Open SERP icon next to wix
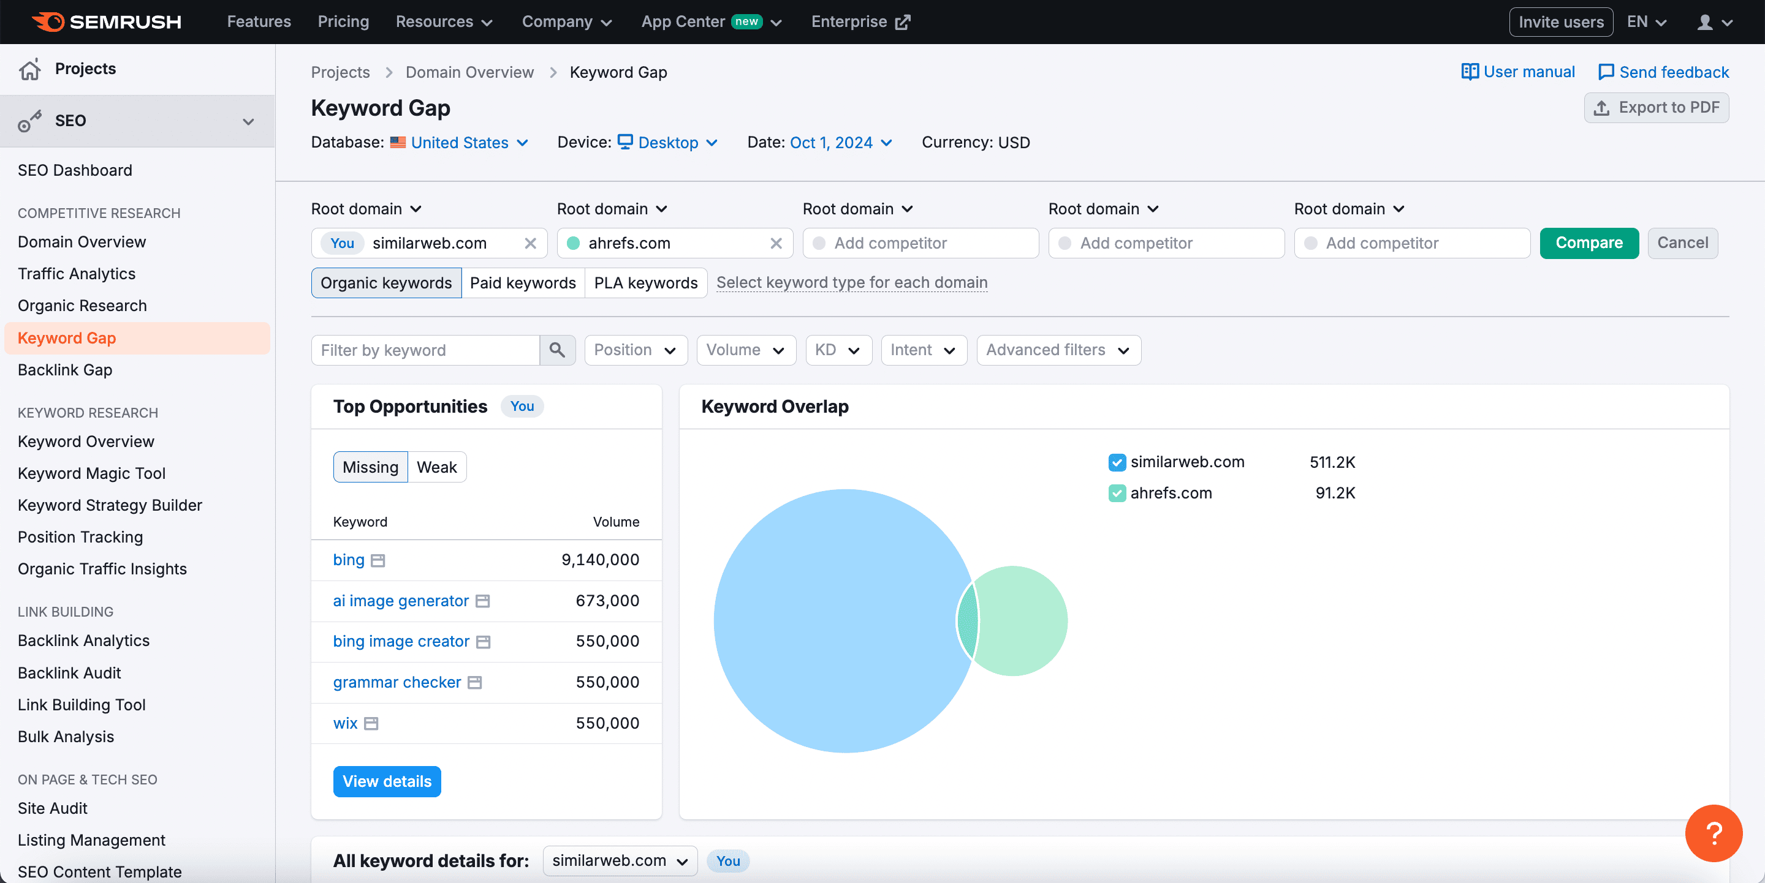1765x883 pixels. point(371,724)
